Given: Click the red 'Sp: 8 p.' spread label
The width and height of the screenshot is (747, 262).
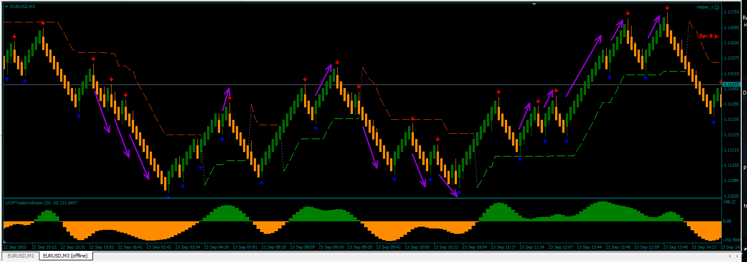Looking at the screenshot, I should (709, 36).
